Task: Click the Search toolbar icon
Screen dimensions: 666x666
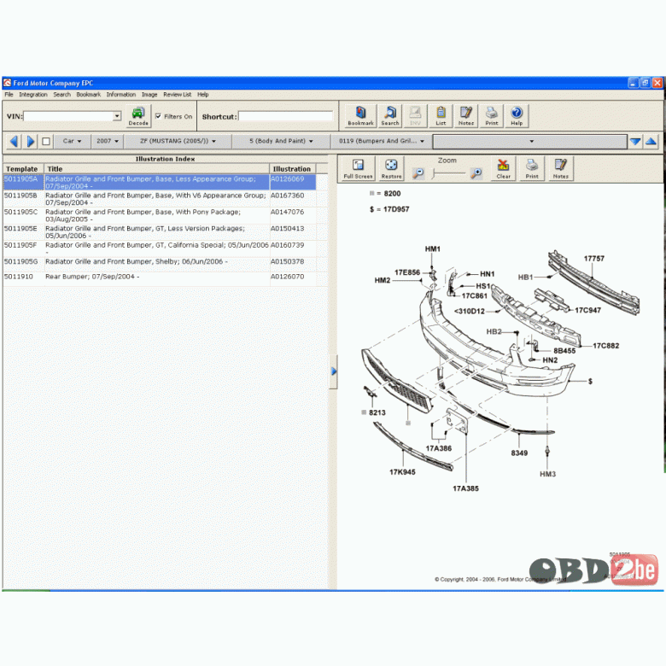Action: pos(390,116)
